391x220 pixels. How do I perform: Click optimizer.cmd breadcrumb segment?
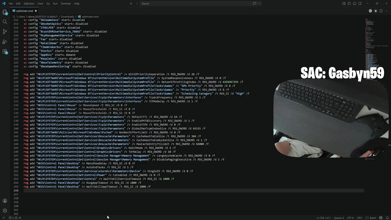coord(90,16)
